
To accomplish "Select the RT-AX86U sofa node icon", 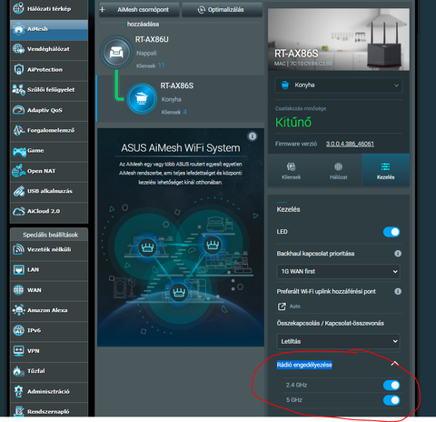I will click(x=116, y=53).
